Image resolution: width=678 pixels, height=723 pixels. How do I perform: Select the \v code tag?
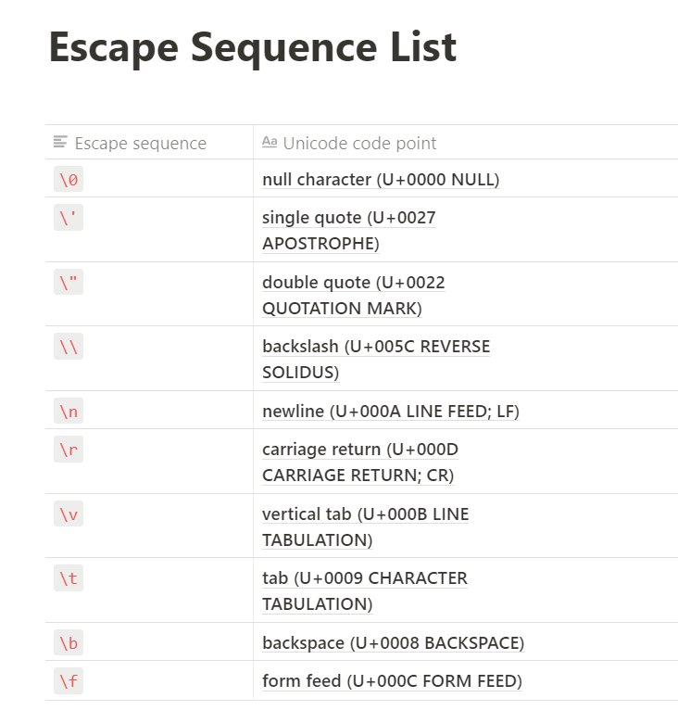[x=69, y=514]
